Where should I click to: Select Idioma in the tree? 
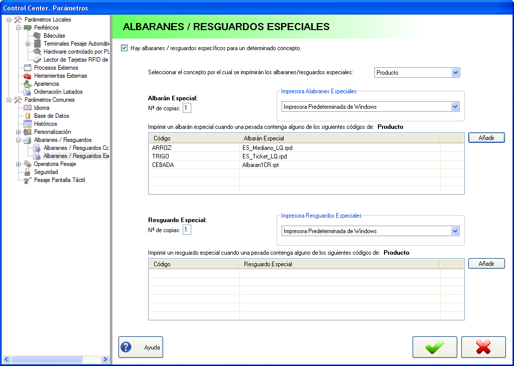(42, 108)
